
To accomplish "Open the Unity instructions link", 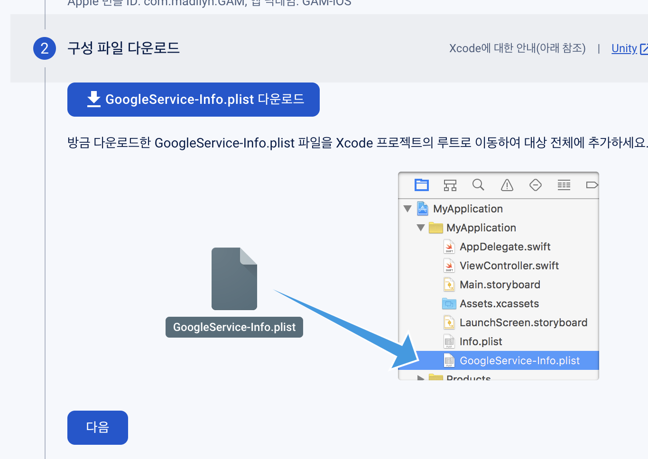I will tap(624, 48).
